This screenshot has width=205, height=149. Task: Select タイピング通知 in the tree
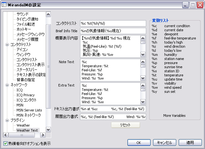pos(27,19)
